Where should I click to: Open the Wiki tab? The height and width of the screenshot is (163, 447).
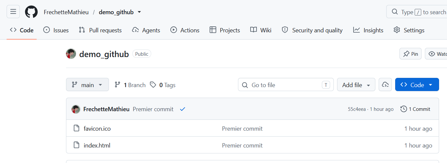tap(261, 30)
